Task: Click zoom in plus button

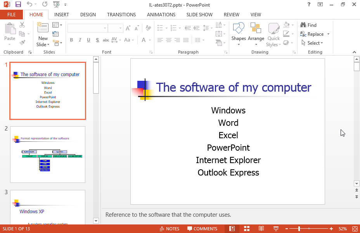Action: 331,229
